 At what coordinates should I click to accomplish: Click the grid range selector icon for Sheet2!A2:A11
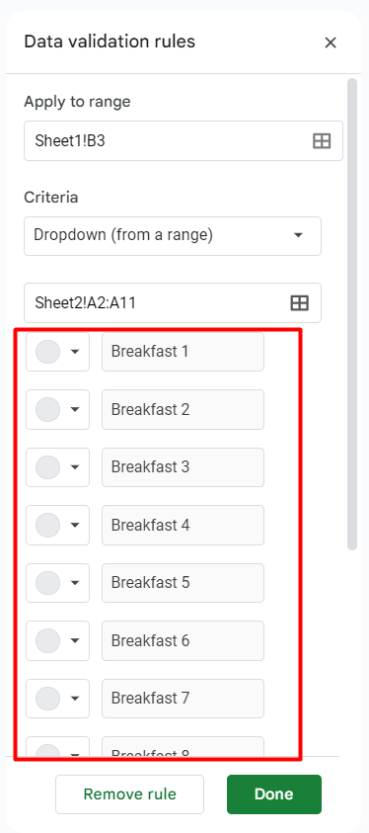[x=300, y=302]
